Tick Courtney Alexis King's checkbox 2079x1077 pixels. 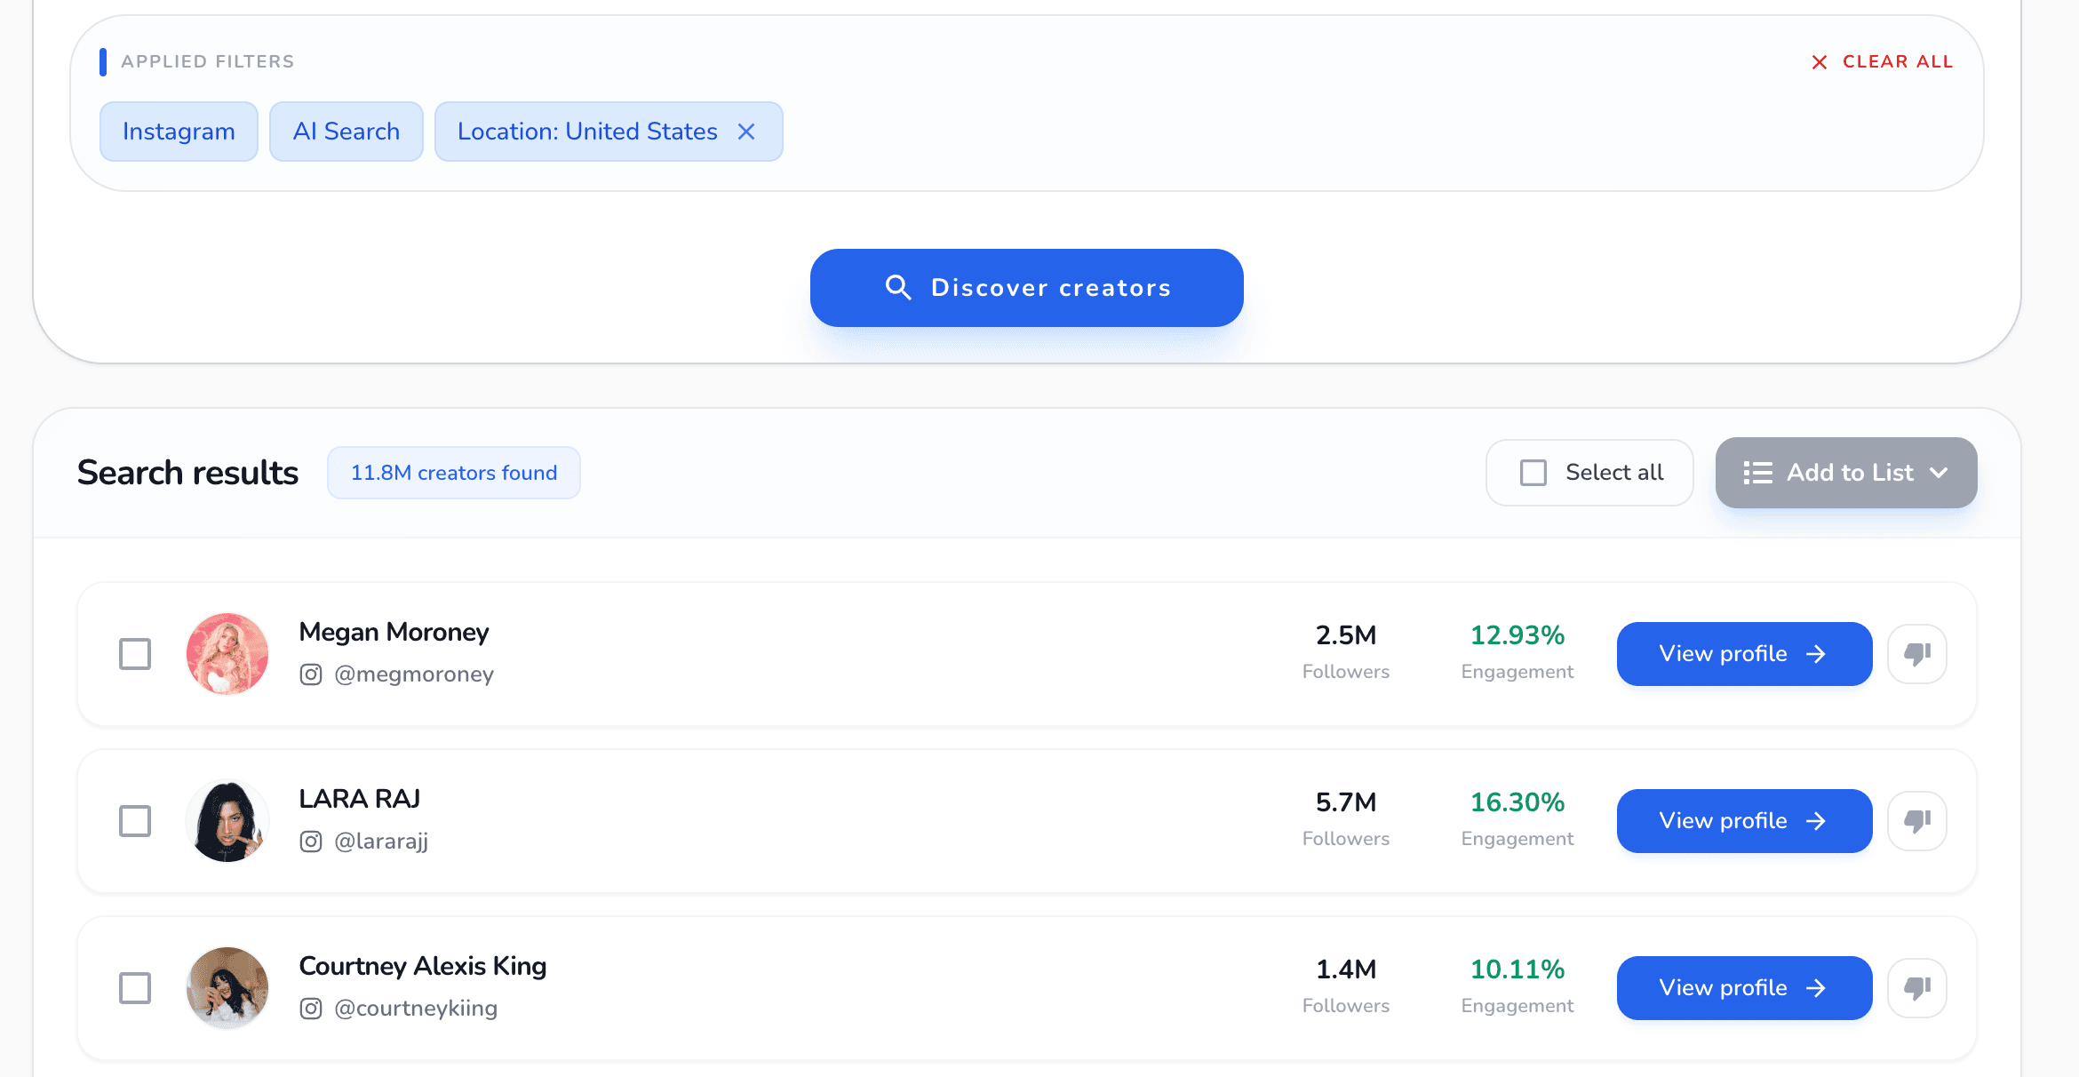(135, 988)
